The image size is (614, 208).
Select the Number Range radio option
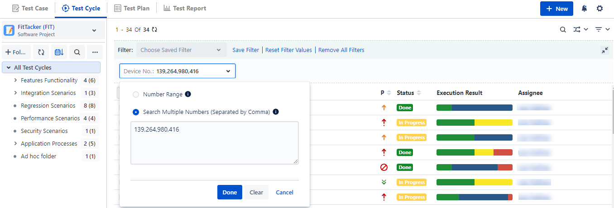point(135,95)
